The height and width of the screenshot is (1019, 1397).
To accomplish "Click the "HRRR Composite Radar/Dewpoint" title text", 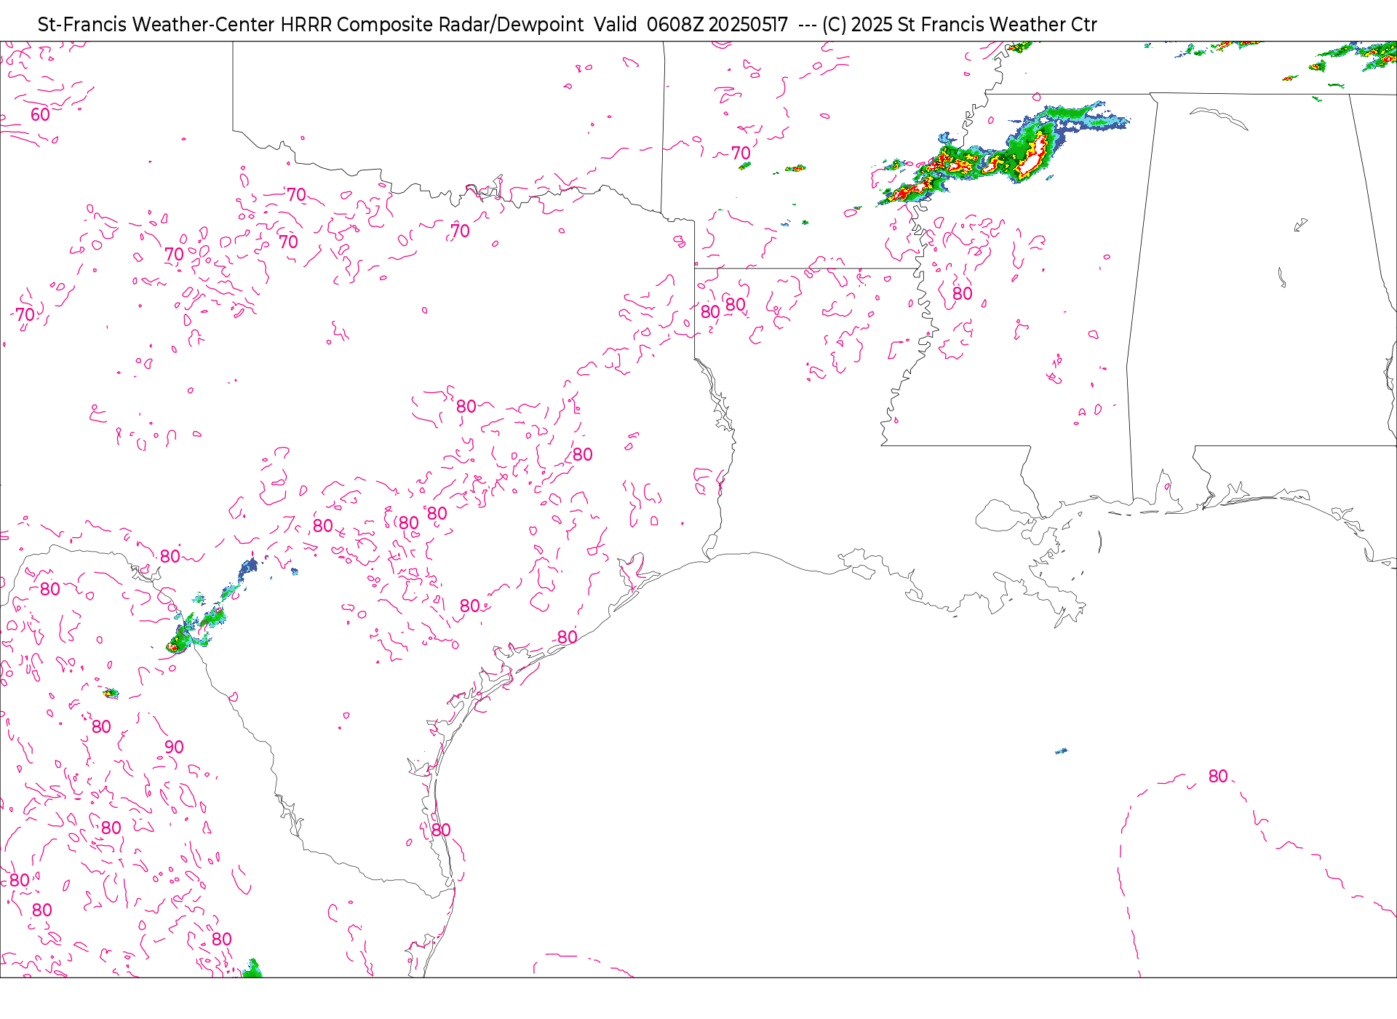I will click(432, 25).
